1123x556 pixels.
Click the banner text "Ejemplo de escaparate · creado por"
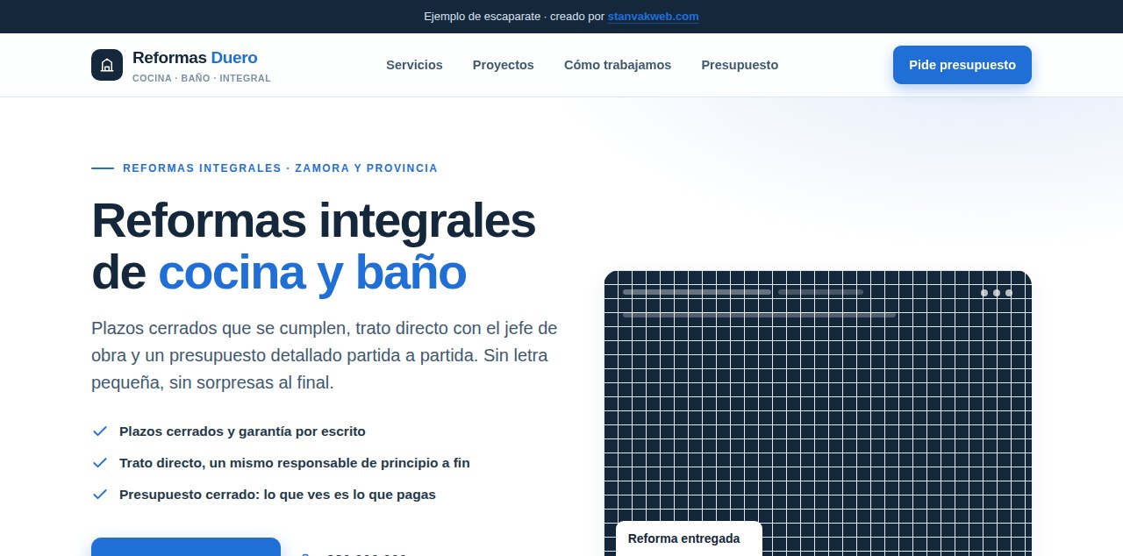514,17
